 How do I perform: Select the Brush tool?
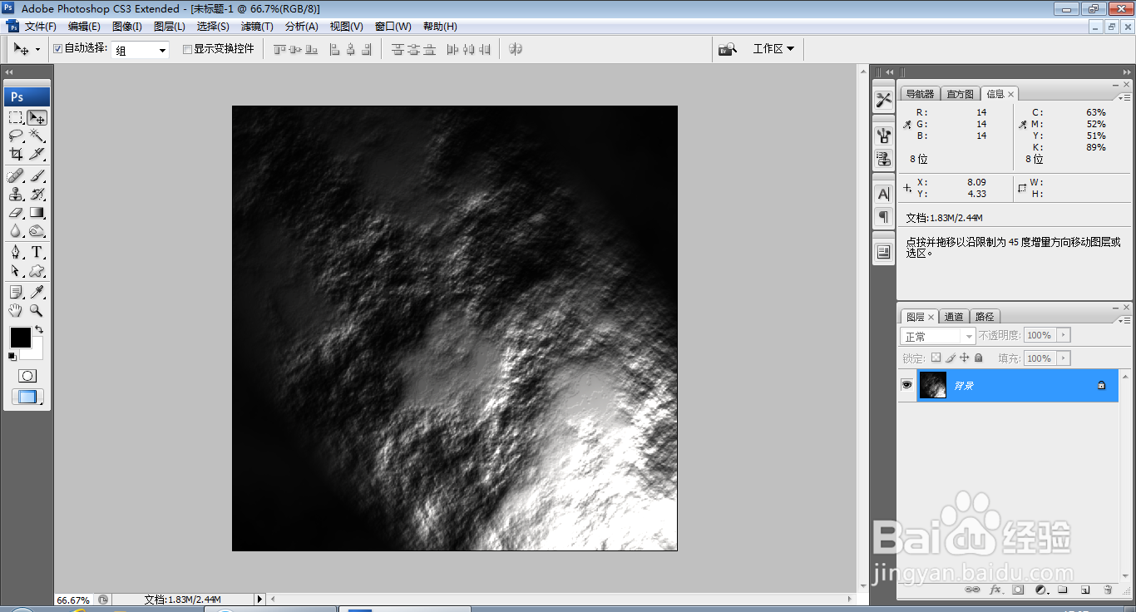[37, 175]
